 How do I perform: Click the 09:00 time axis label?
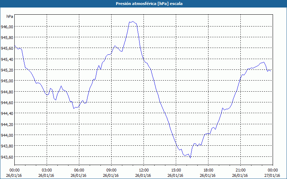click(112, 170)
